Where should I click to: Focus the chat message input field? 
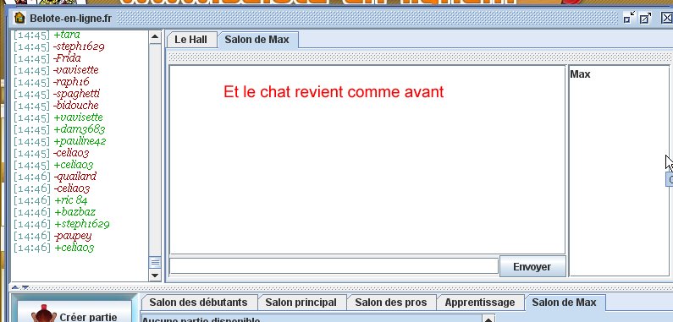point(334,266)
